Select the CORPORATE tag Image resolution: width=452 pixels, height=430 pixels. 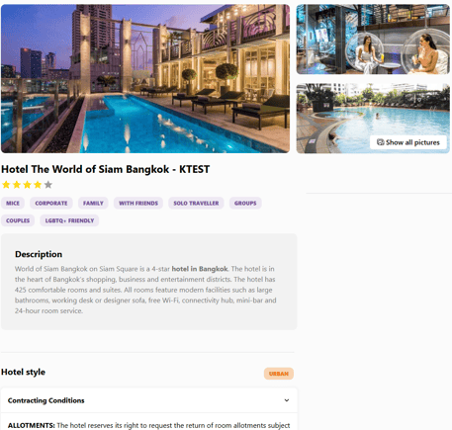click(x=51, y=203)
